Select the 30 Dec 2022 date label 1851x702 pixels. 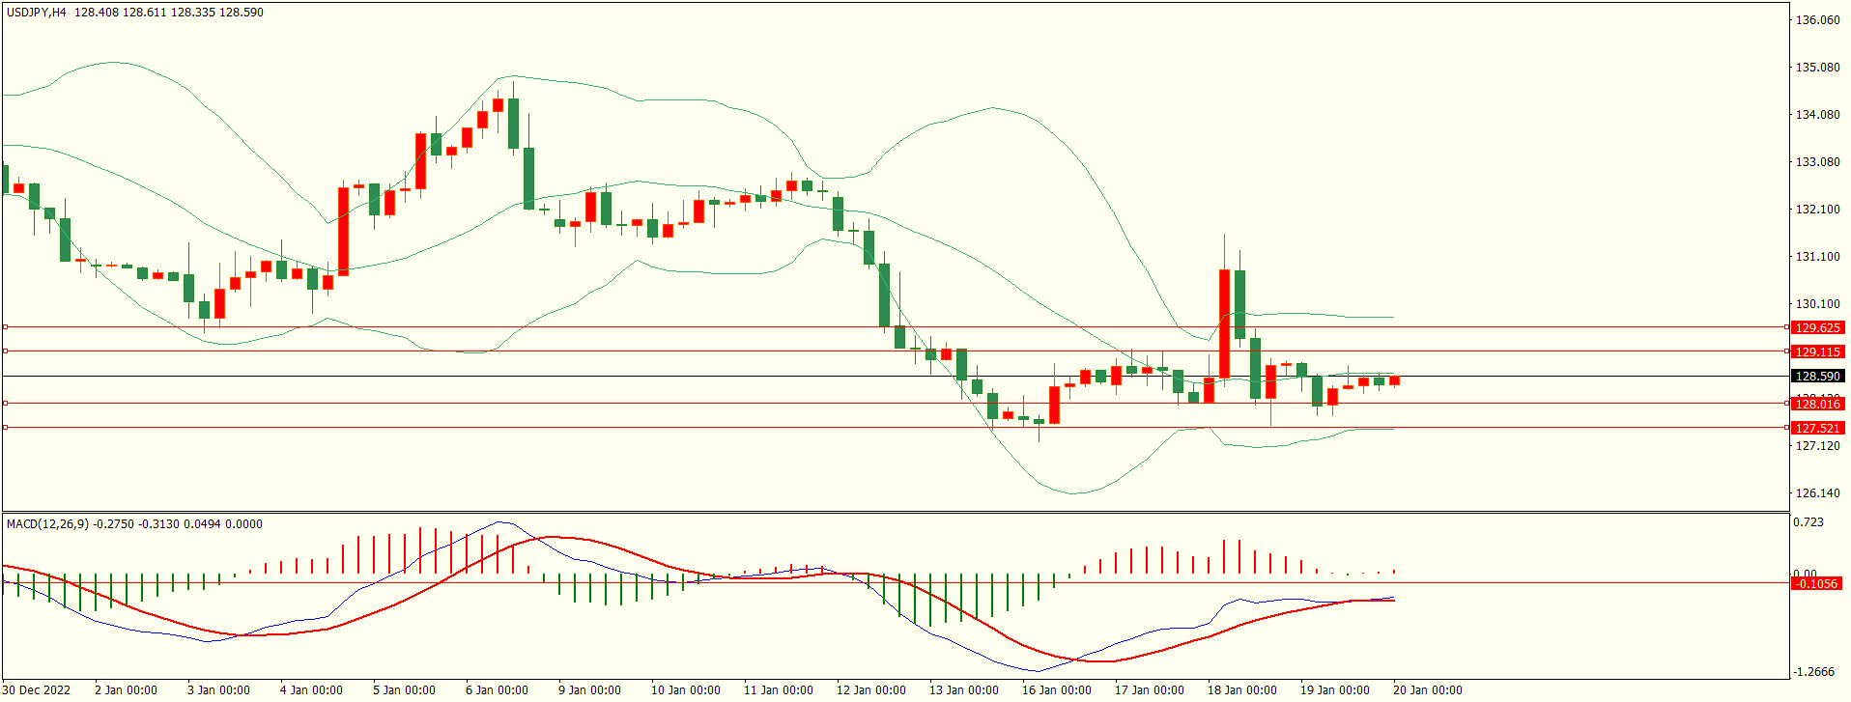tap(39, 690)
